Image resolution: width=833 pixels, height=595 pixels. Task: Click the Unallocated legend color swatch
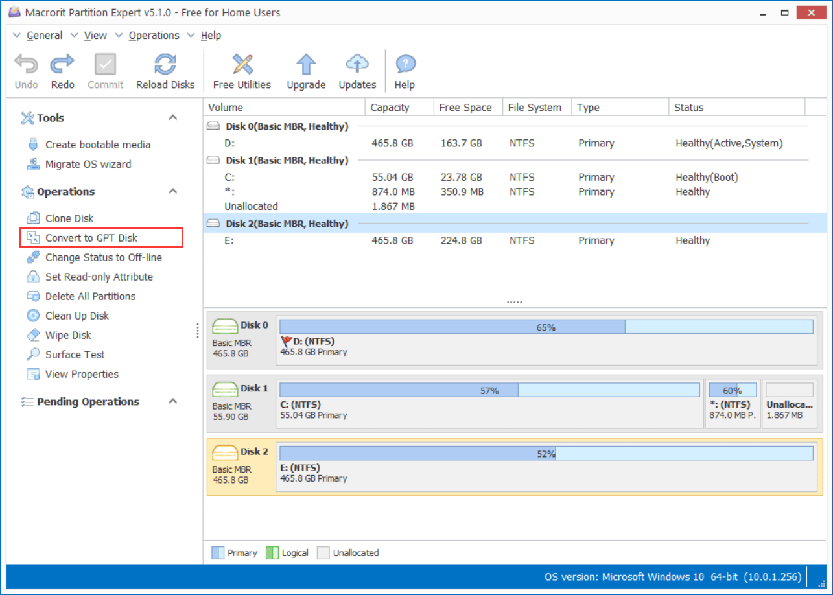click(323, 553)
